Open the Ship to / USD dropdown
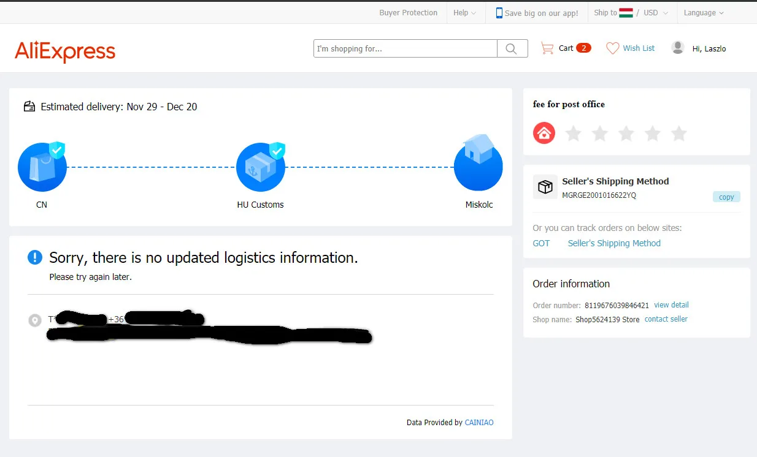Image resolution: width=757 pixels, height=457 pixels. click(x=631, y=13)
